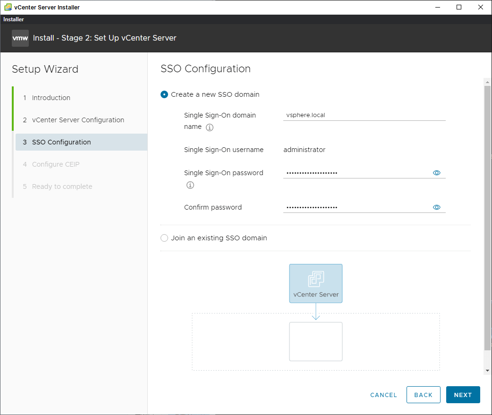
Task: Select Create a new SSO domain option
Action: 164,94
